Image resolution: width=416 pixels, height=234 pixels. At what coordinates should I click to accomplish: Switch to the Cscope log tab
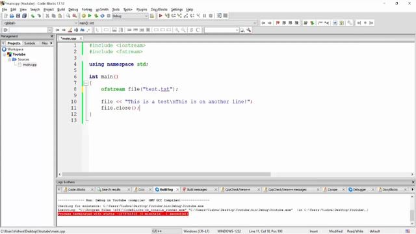tap(332, 189)
